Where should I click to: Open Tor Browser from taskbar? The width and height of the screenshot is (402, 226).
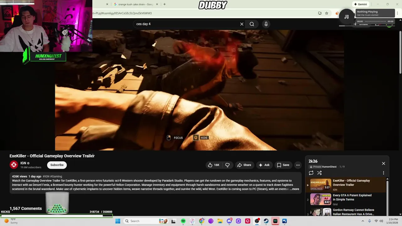click(x=211, y=221)
